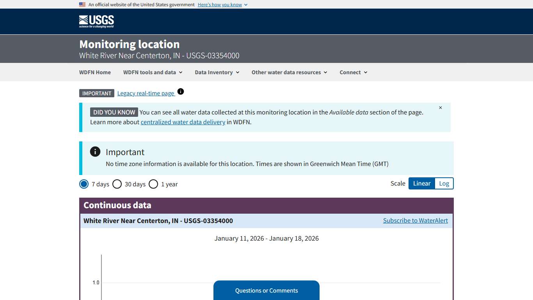This screenshot has height=300, width=533.
Task: Open the Data Inventory dropdown
Action: (x=217, y=72)
